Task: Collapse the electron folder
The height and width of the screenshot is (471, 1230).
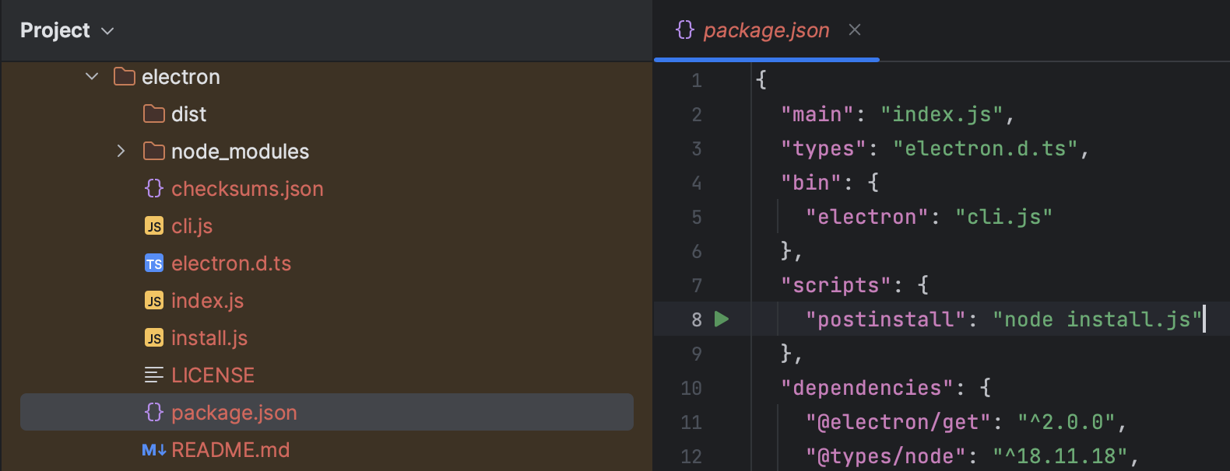Action: pyautogui.click(x=92, y=76)
